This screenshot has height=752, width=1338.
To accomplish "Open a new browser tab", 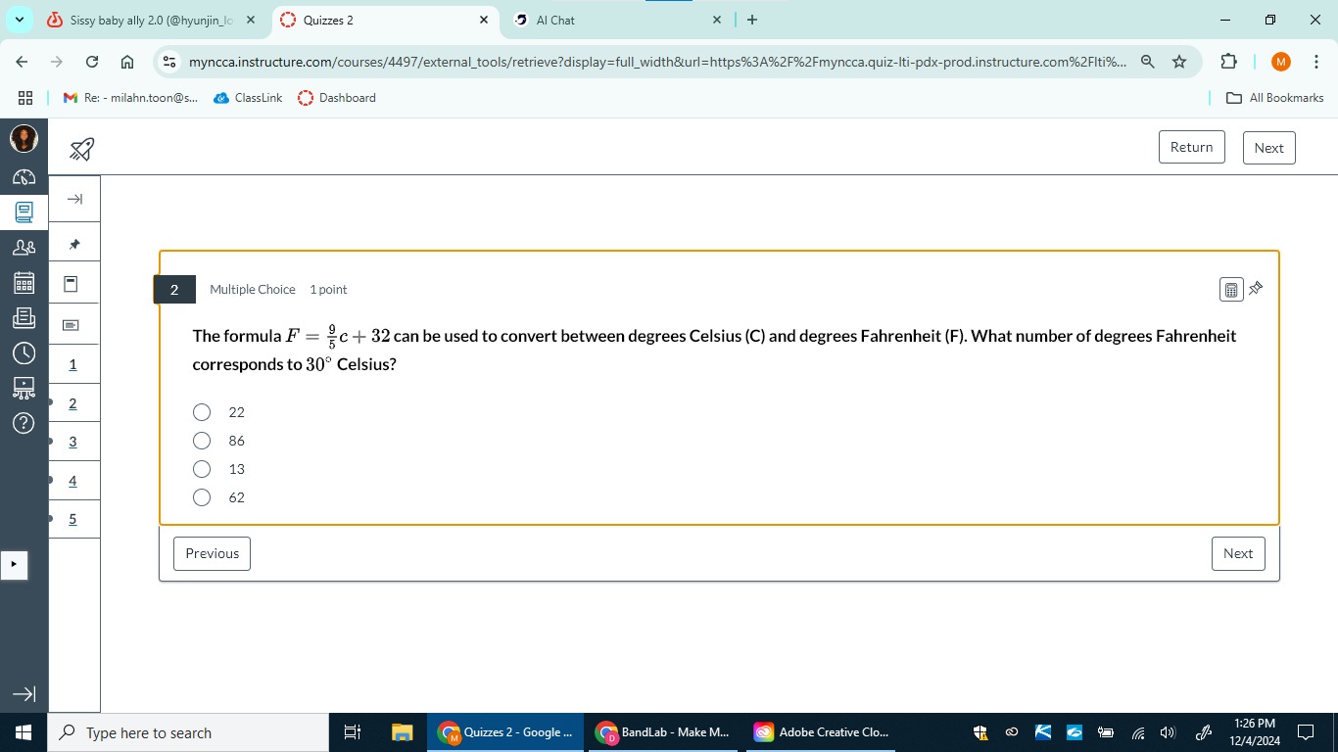I will tap(752, 20).
